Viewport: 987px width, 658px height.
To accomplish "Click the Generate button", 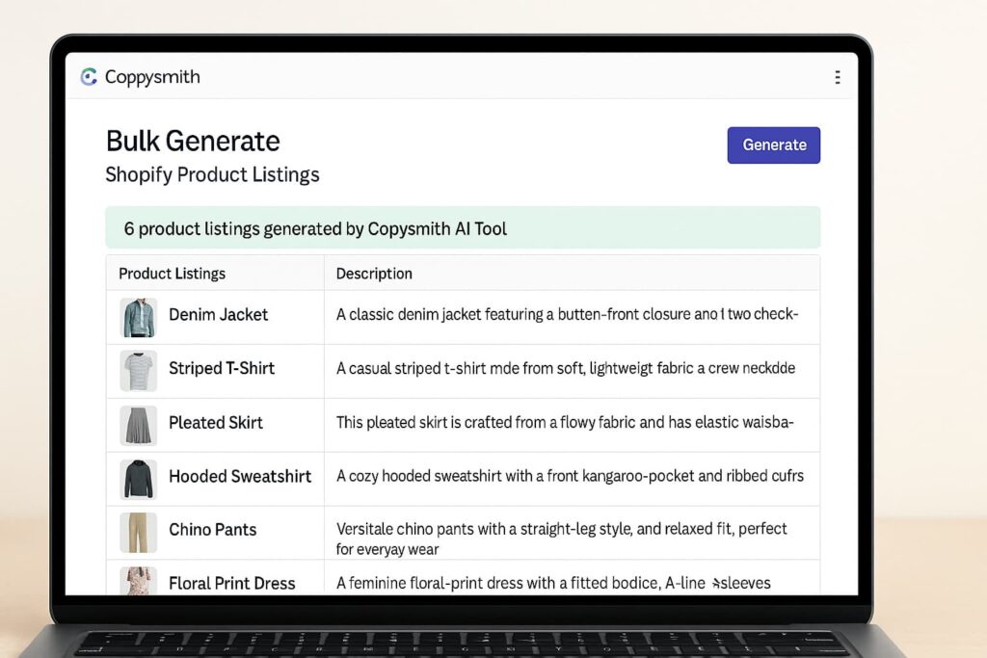I will [x=774, y=145].
